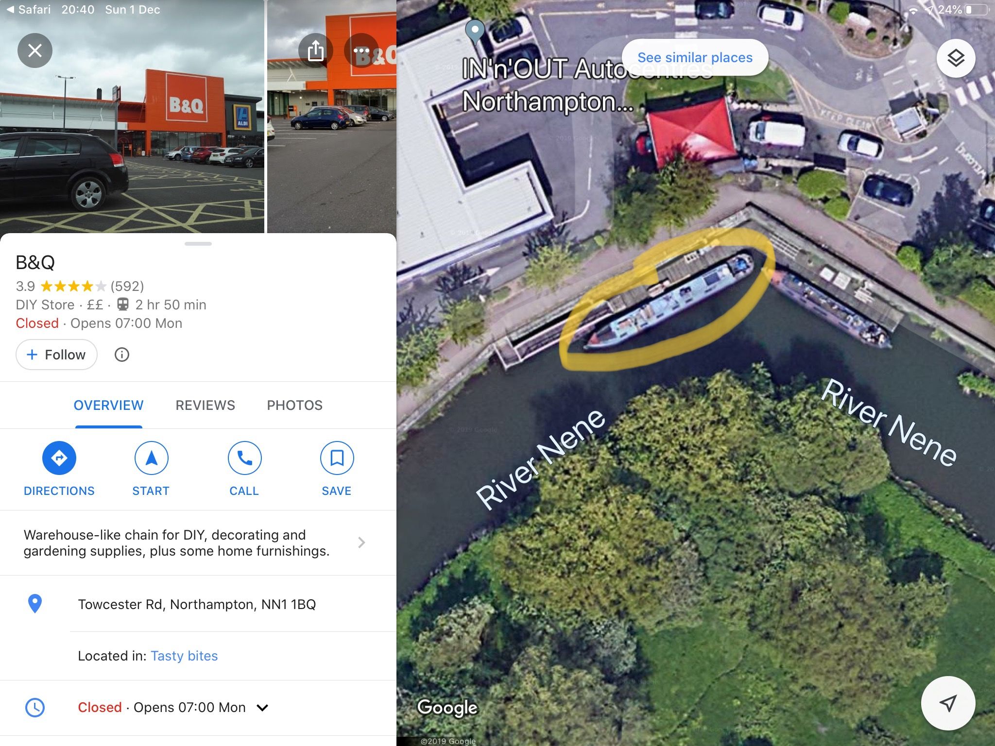Tap the my location arrow button
This screenshot has width=995, height=746.
[x=948, y=703]
